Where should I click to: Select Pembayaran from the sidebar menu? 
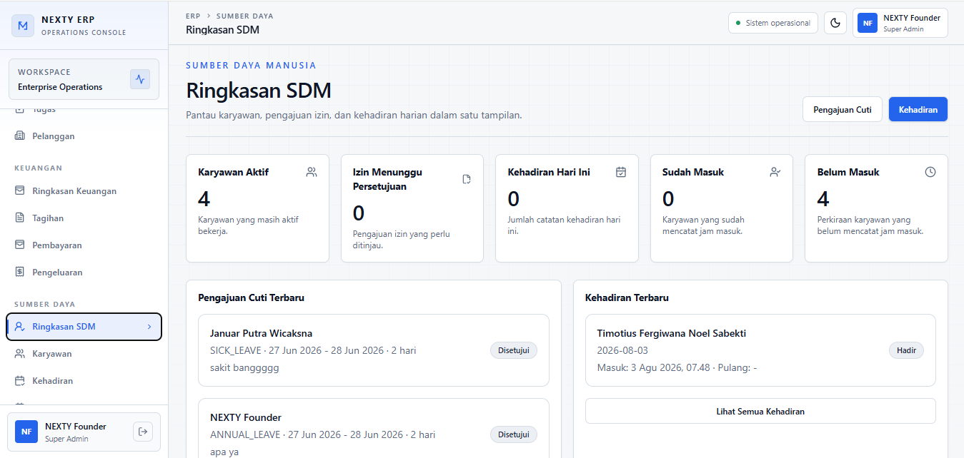click(84, 245)
